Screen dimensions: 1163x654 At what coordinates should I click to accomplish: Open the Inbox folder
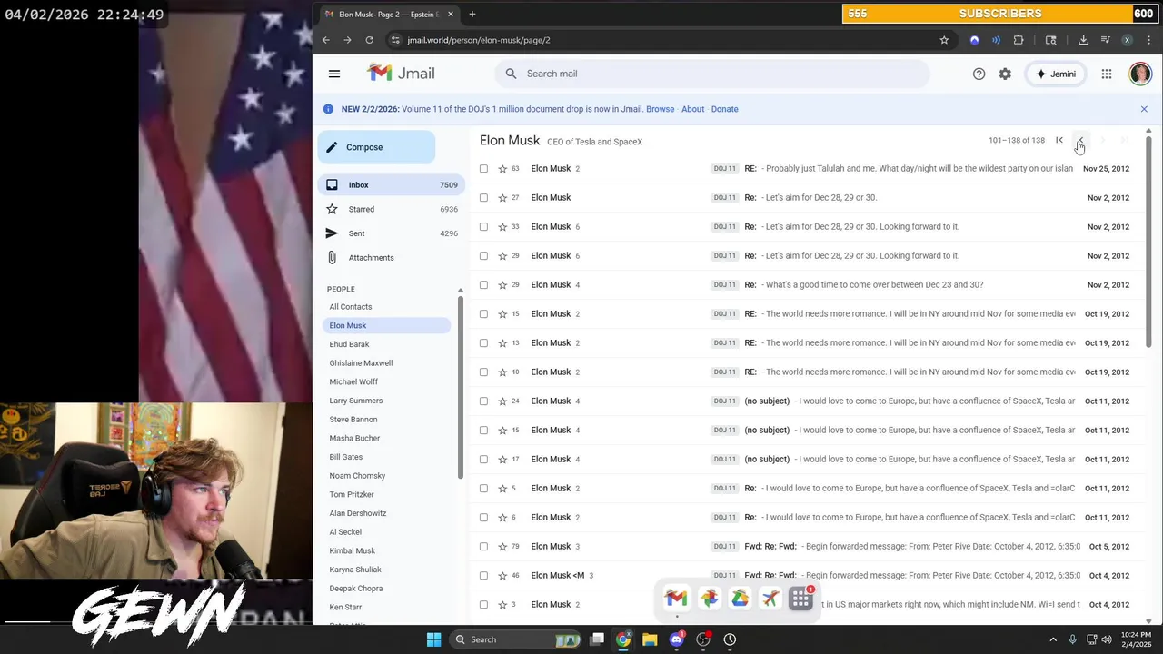click(392, 185)
